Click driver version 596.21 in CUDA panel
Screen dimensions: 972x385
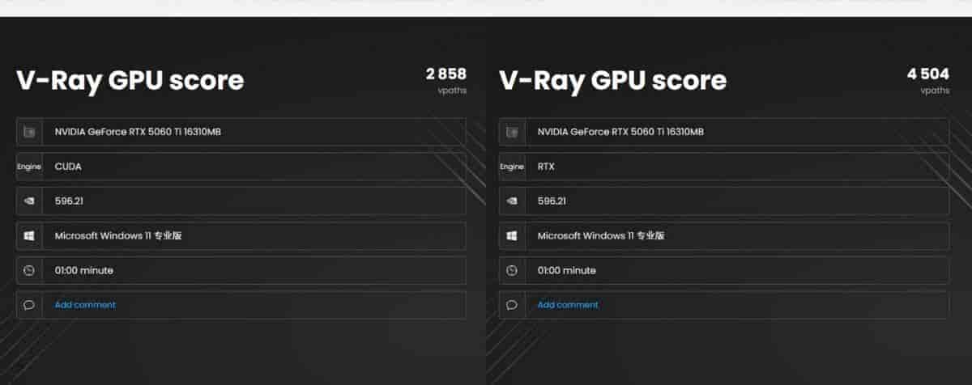(x=67, y=201)
